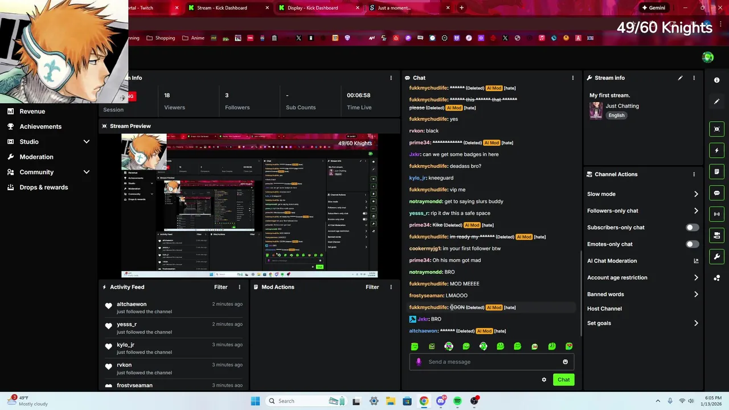The height and width of the screenshot is (410, 729).
Task: Switch to the Just a moment... tab
Action: 408,8
